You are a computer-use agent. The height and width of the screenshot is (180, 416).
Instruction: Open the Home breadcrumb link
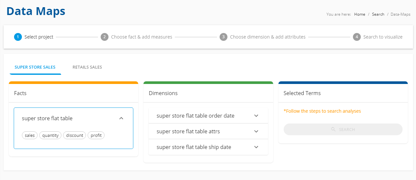(360, 14)
